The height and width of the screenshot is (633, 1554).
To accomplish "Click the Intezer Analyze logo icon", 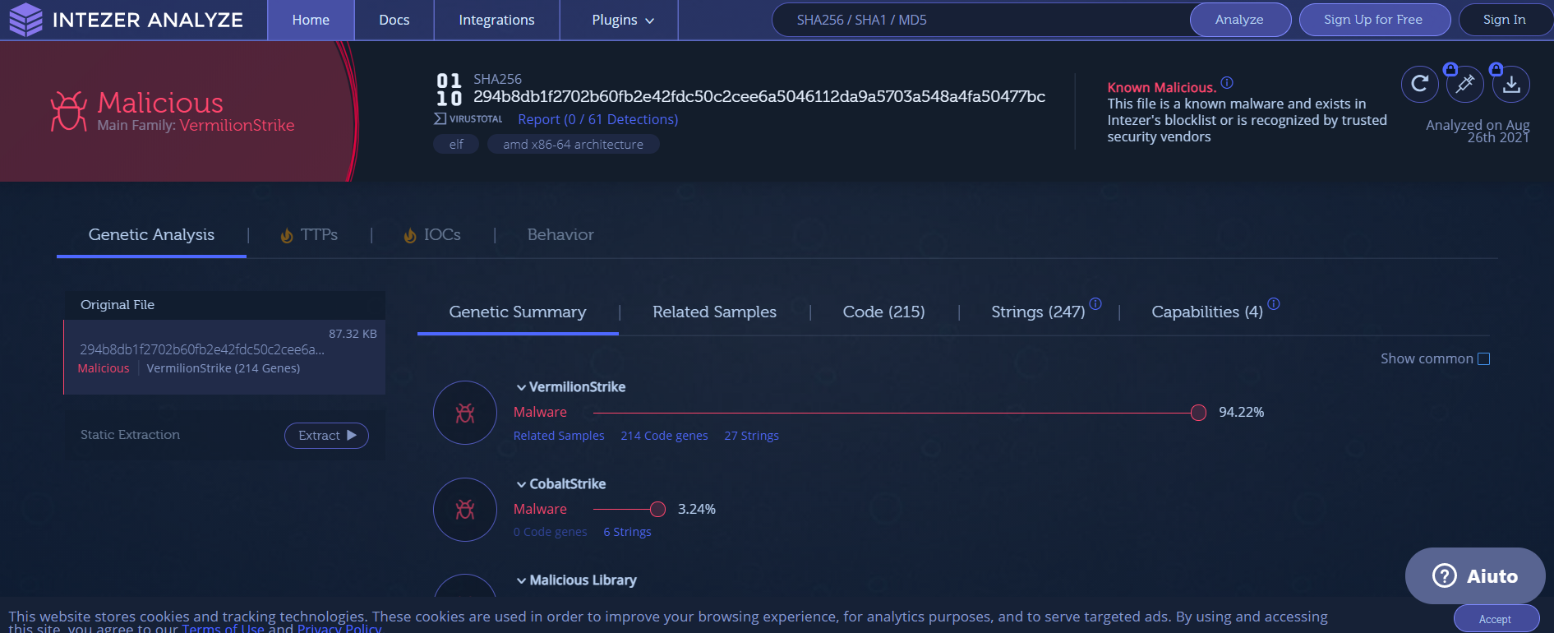I will pos(25,20).
